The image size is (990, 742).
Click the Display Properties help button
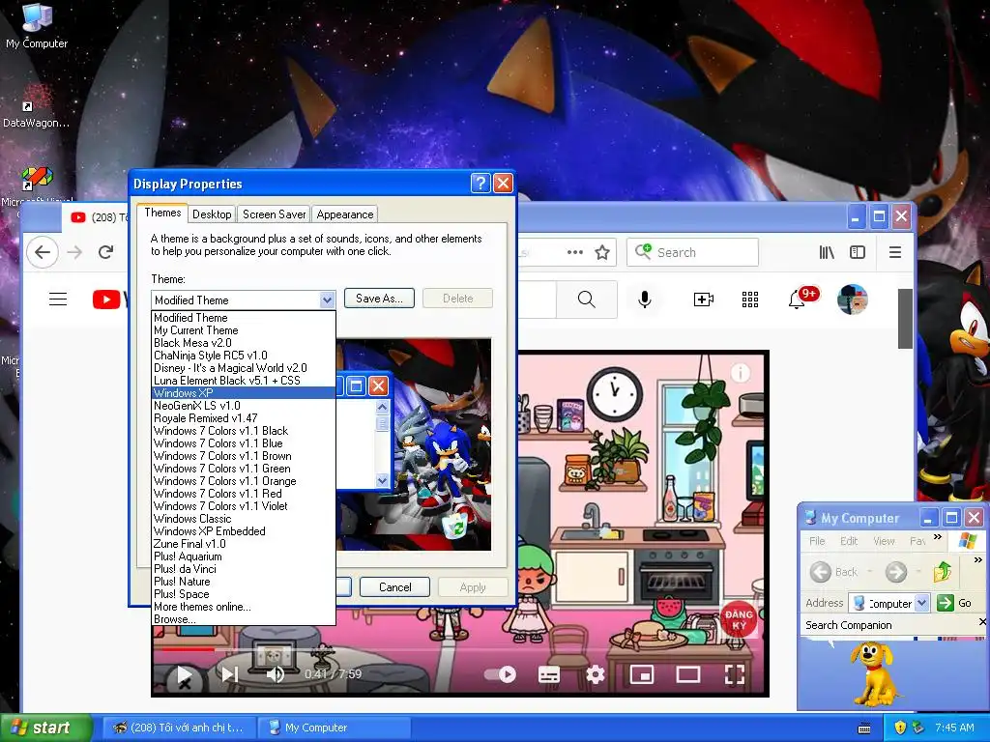point(480,183)
